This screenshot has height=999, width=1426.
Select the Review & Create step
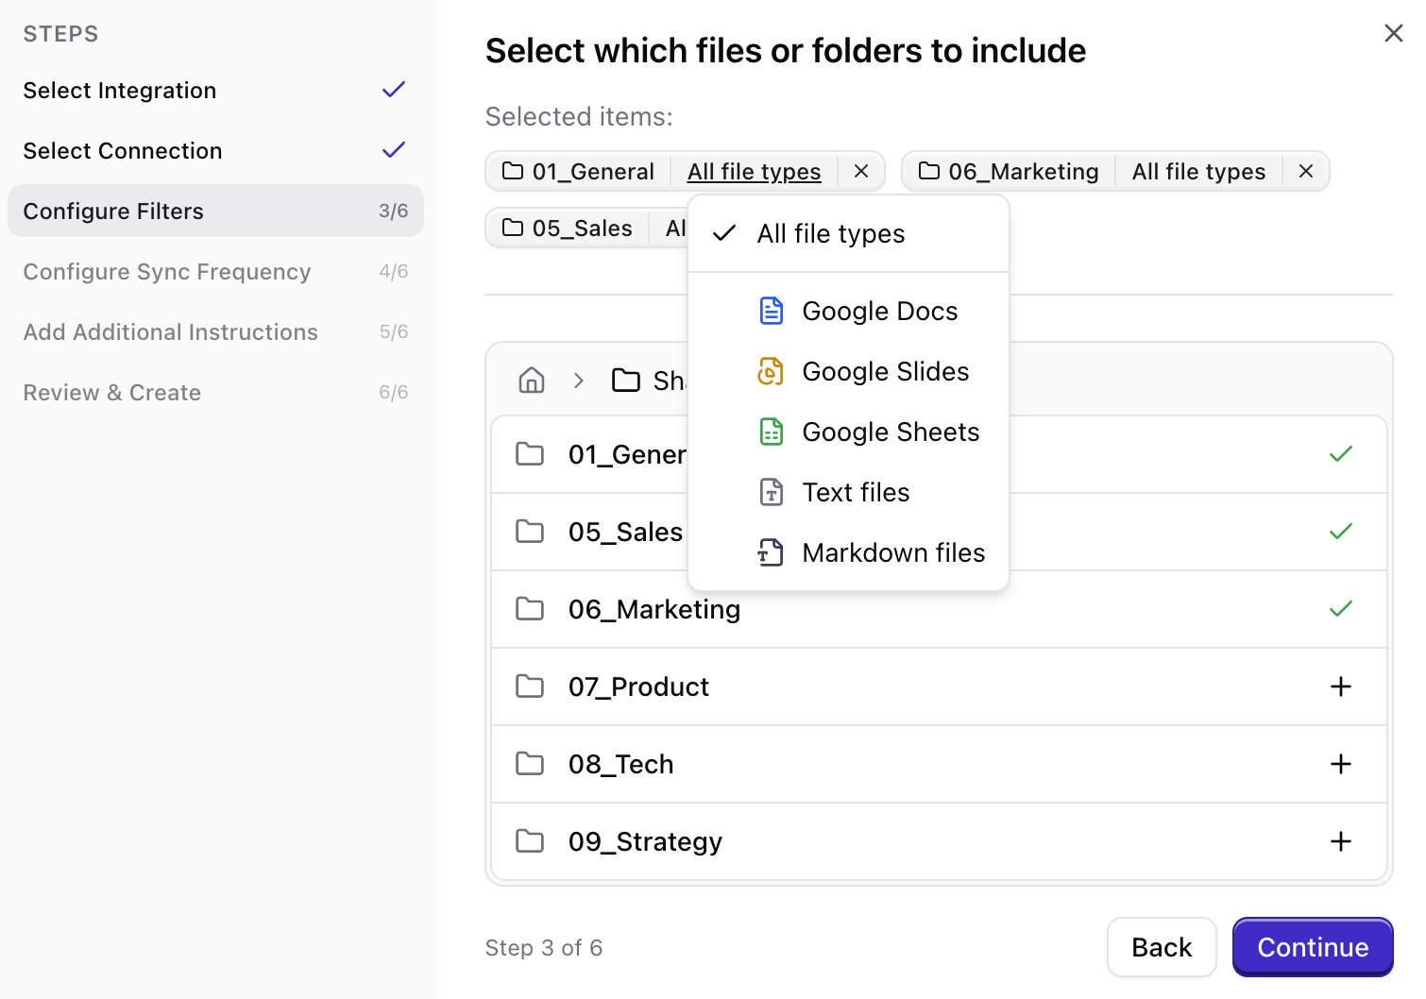pos(111,392)
